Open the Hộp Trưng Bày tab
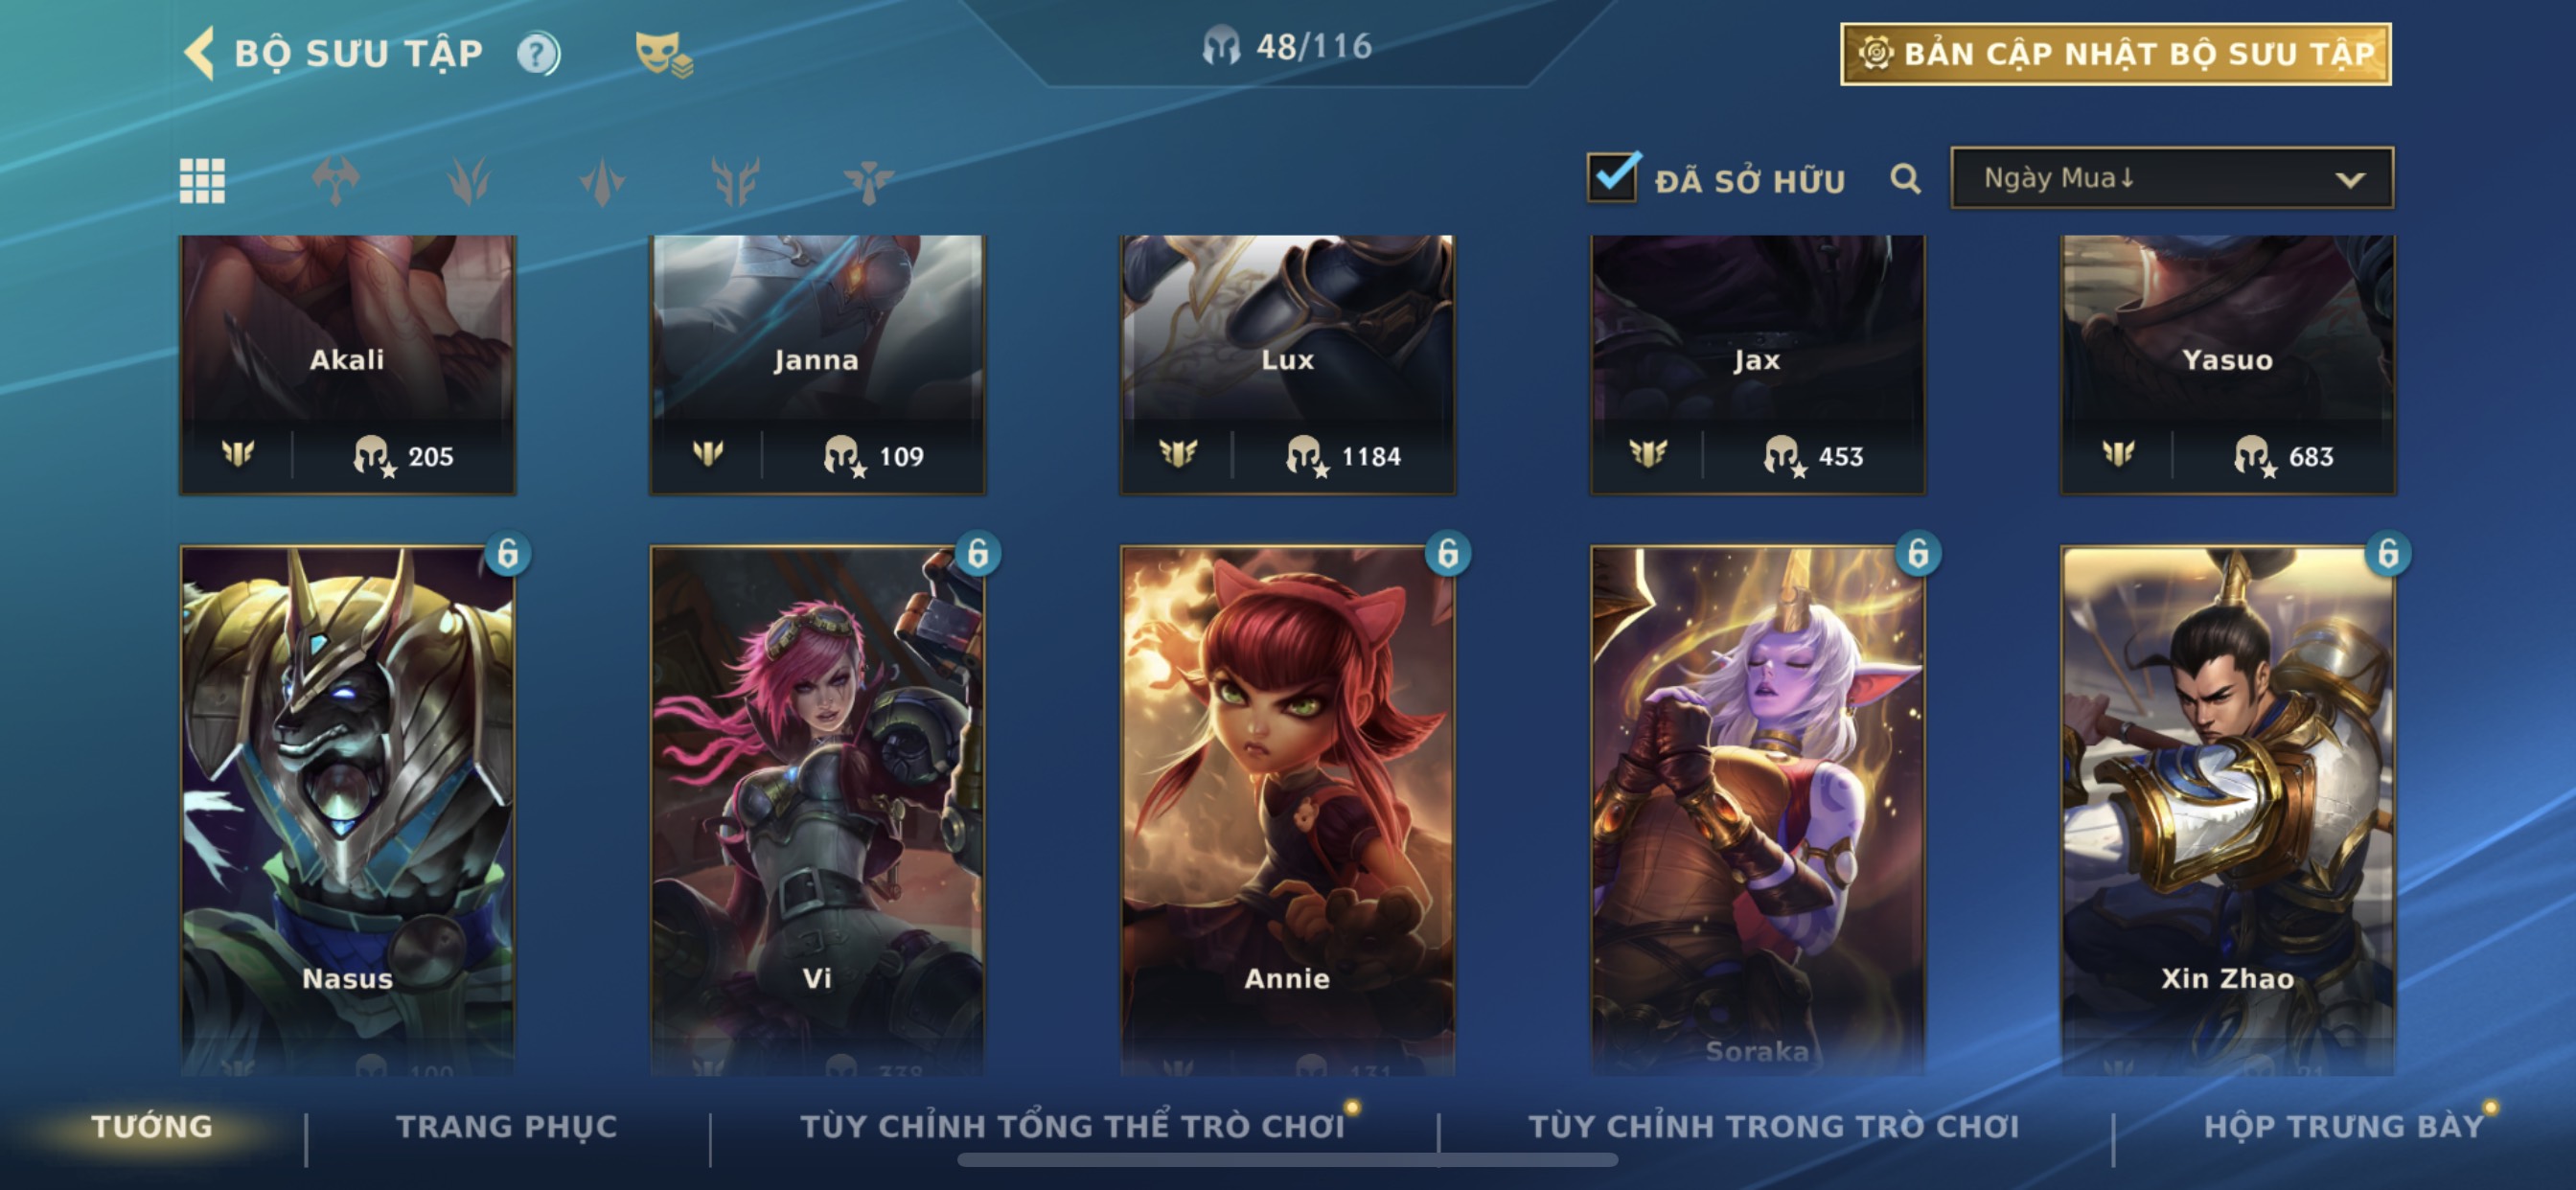2576x1190 pixels. [x=2344, y=1126]
